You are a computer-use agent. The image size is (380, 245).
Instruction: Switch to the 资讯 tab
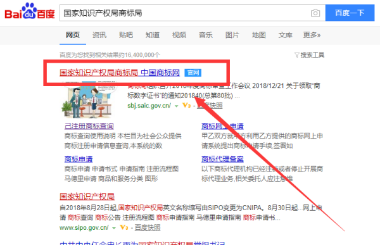(x=99, y=35)
